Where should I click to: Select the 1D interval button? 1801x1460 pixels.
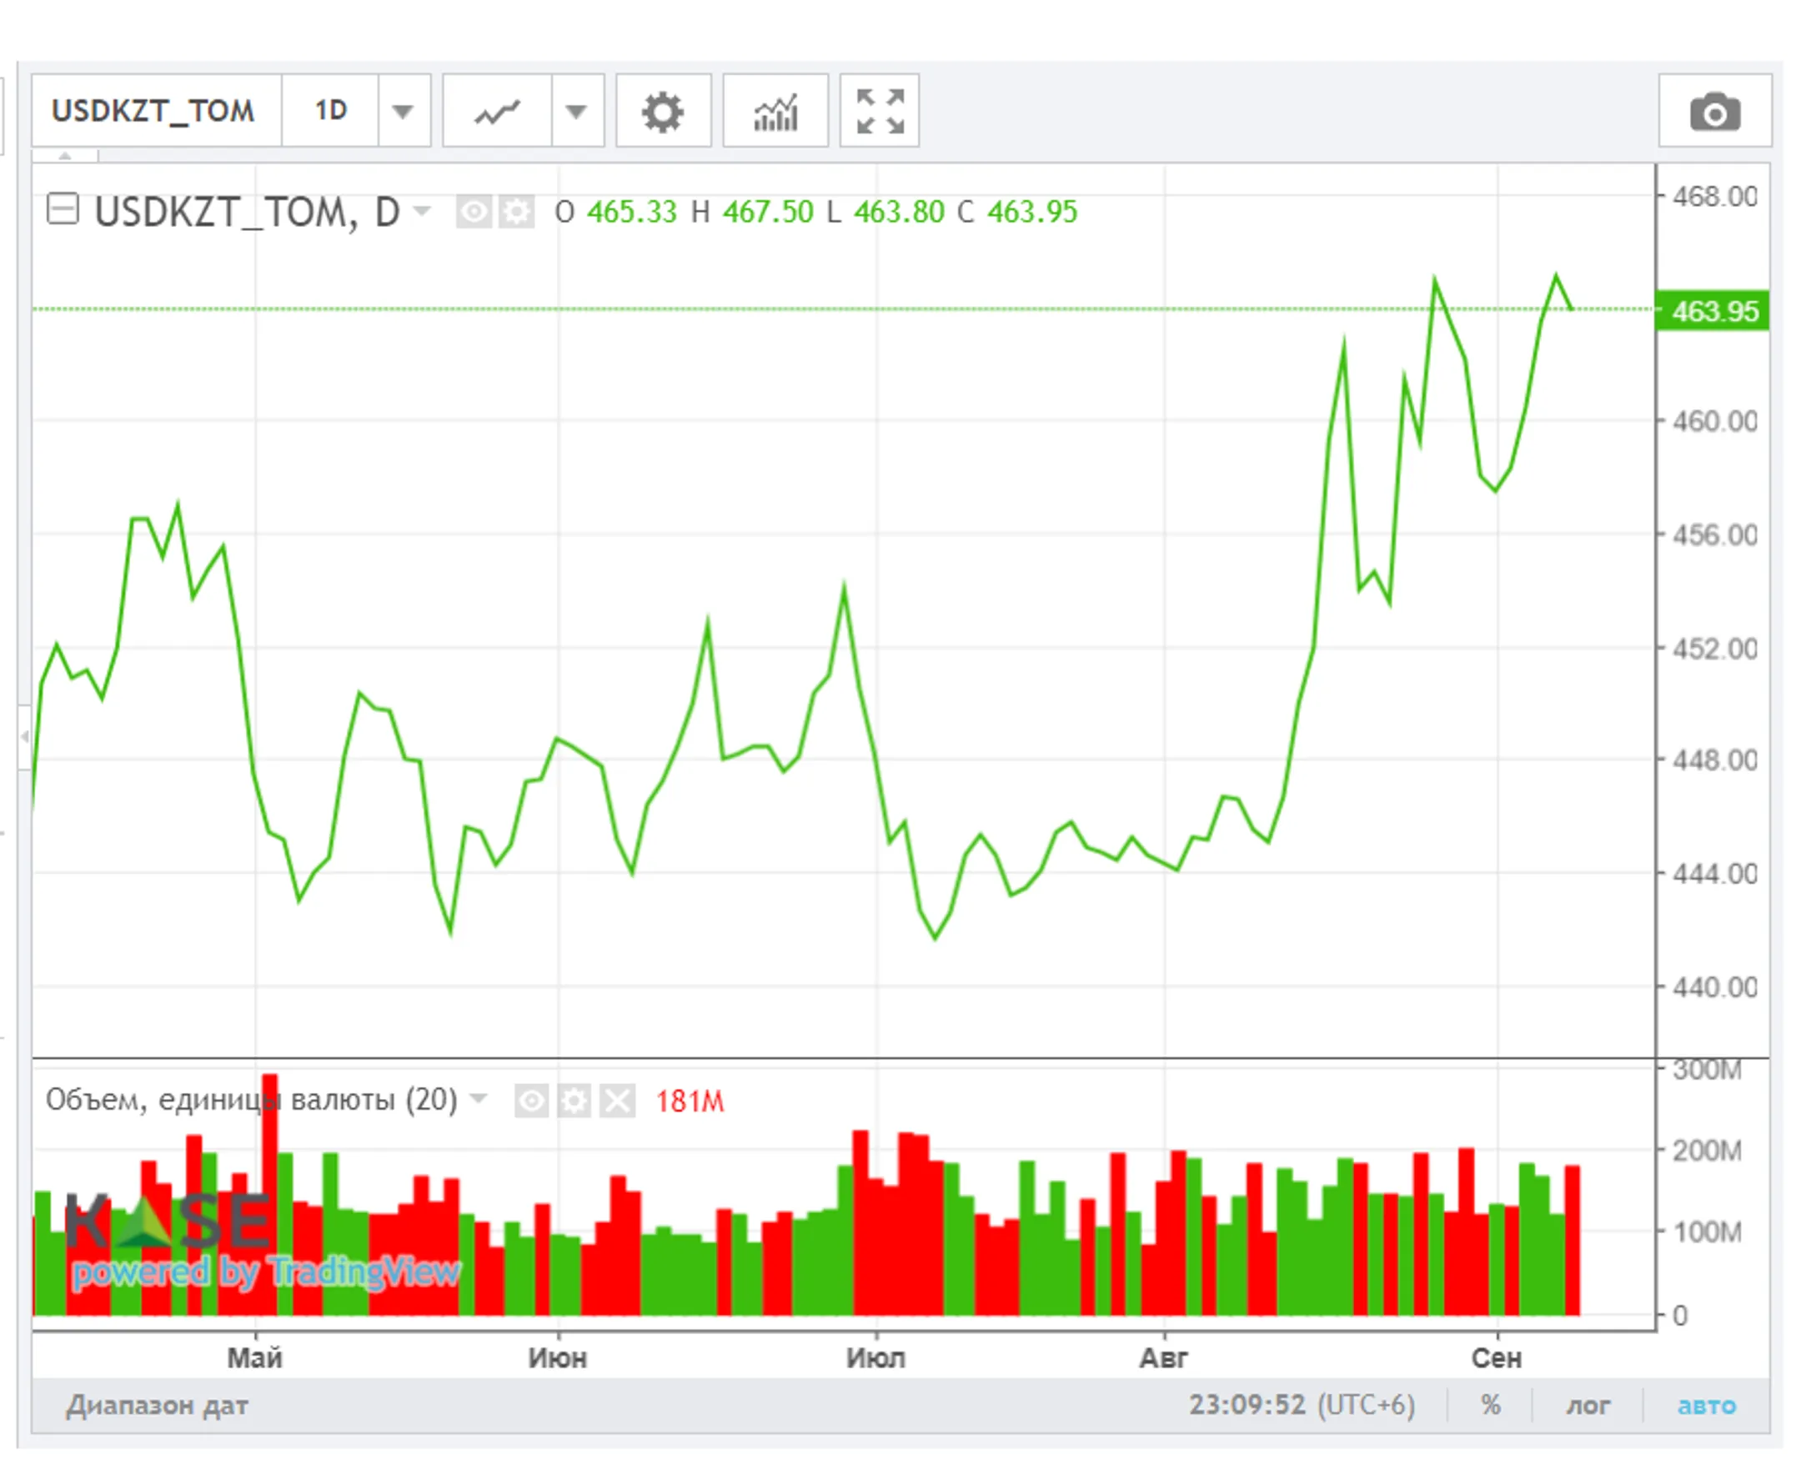tap(330, 111)
